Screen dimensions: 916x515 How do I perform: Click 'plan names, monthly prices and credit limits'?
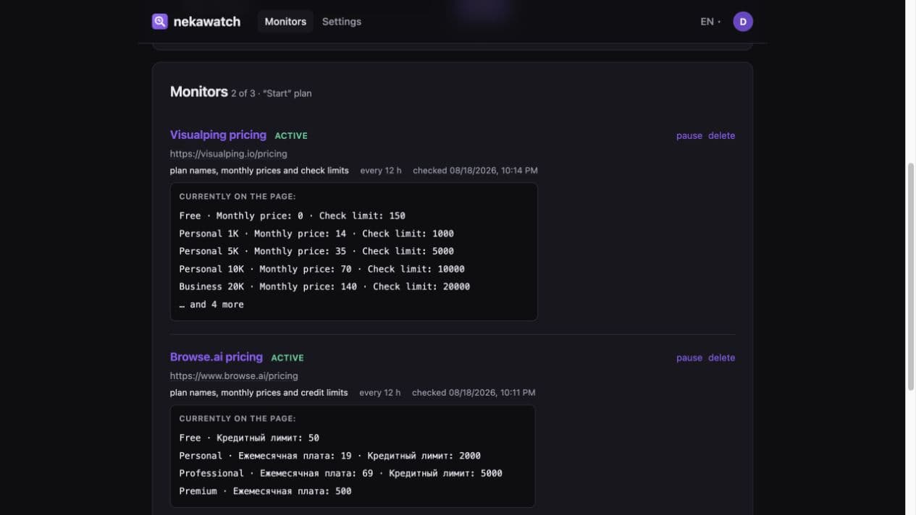(259, 393)
